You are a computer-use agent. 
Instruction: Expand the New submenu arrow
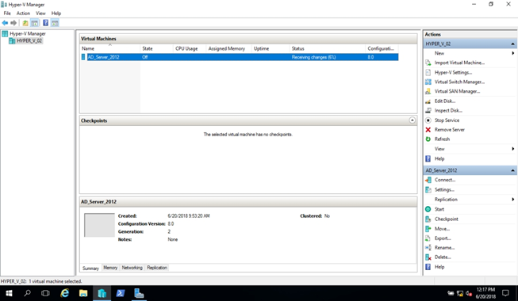pos(512,53)
